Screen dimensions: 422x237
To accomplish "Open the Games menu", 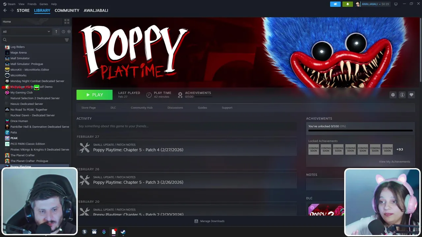I will [x=44, y=4].
